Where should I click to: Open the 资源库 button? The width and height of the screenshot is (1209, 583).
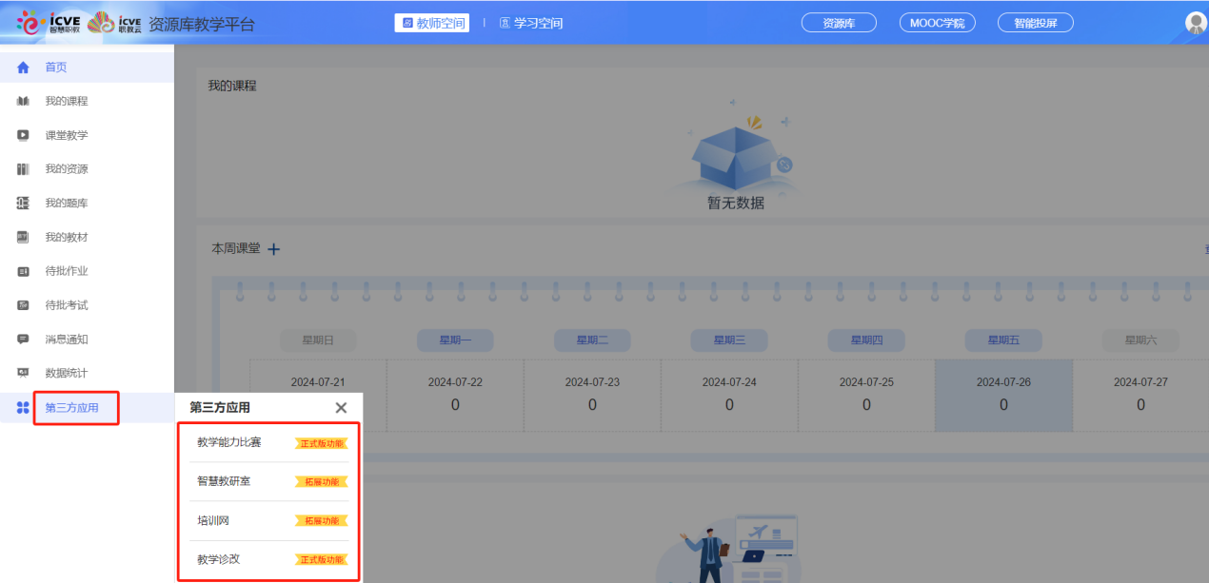(838, 22)
